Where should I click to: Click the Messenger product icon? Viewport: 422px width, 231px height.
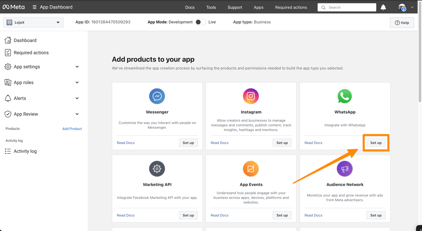point(157,96)
